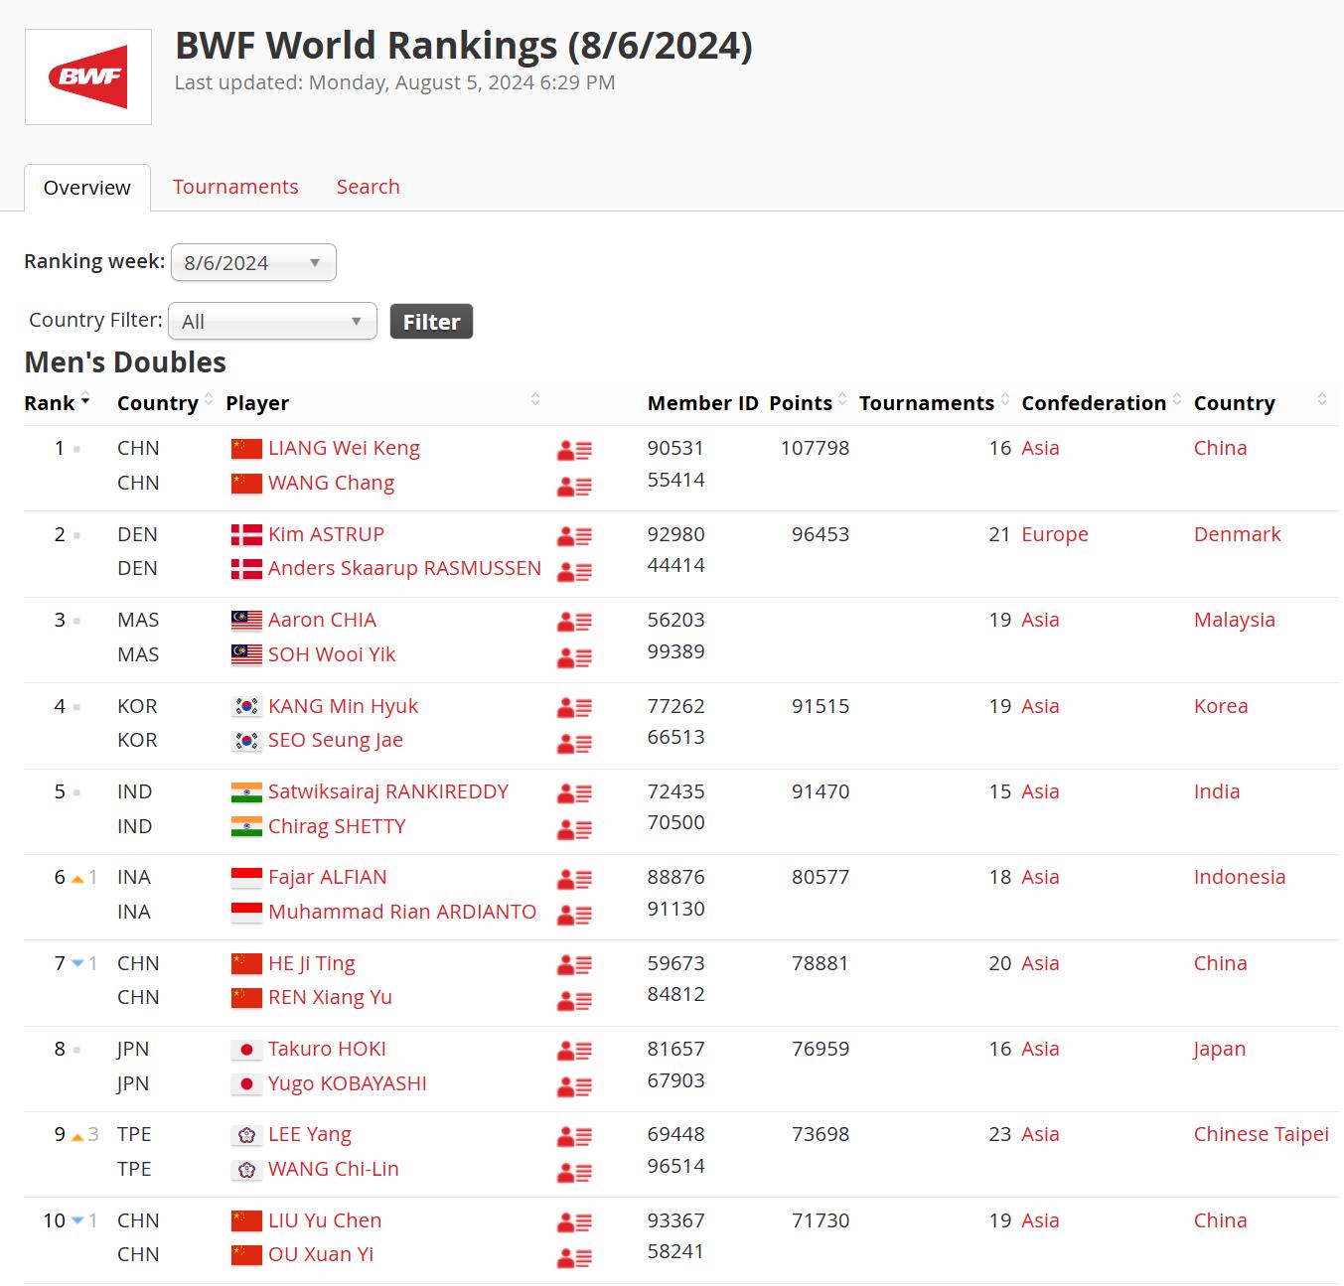
Task: Switch to the Tournaments tab
Action: 235,187
